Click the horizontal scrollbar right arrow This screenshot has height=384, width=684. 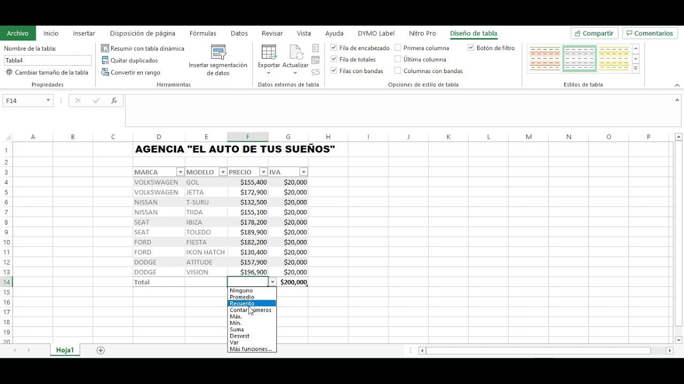pyautogui.click(x=670, y=350)
